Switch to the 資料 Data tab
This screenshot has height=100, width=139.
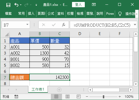(61, 14)
